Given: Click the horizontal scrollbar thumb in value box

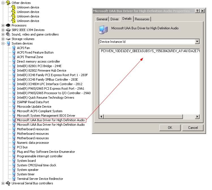Looking at the screenshot, I should 143,116.
